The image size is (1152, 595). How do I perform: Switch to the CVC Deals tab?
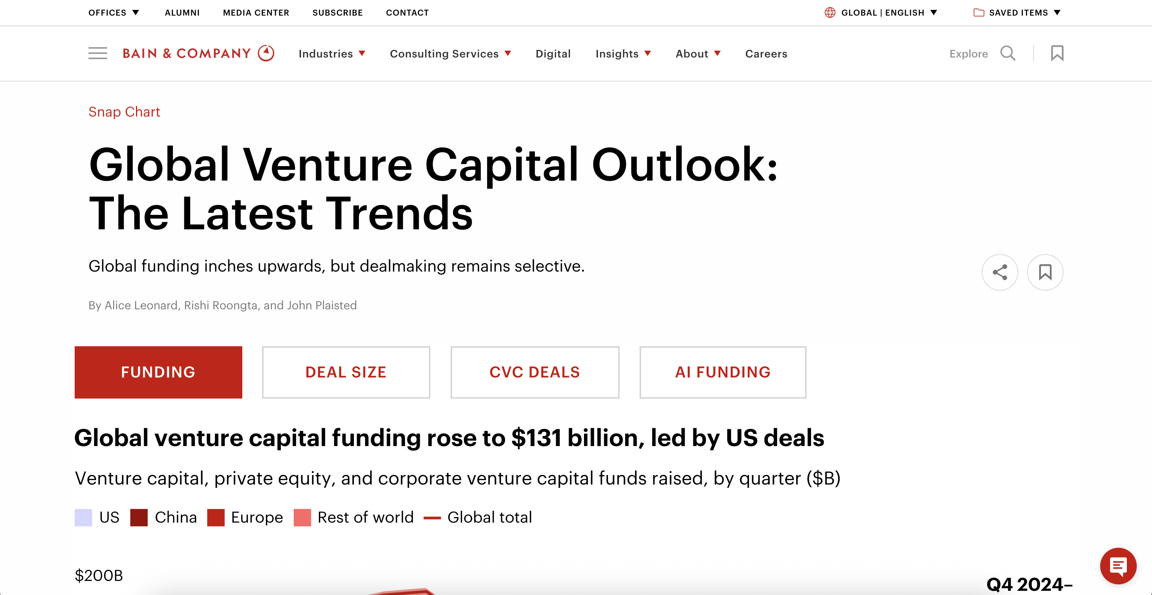coord(534,372)
